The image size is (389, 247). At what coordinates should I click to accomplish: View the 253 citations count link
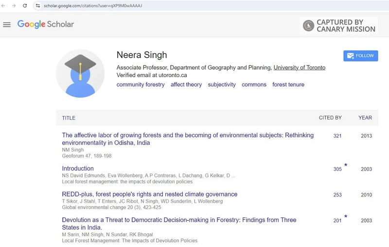337,195
